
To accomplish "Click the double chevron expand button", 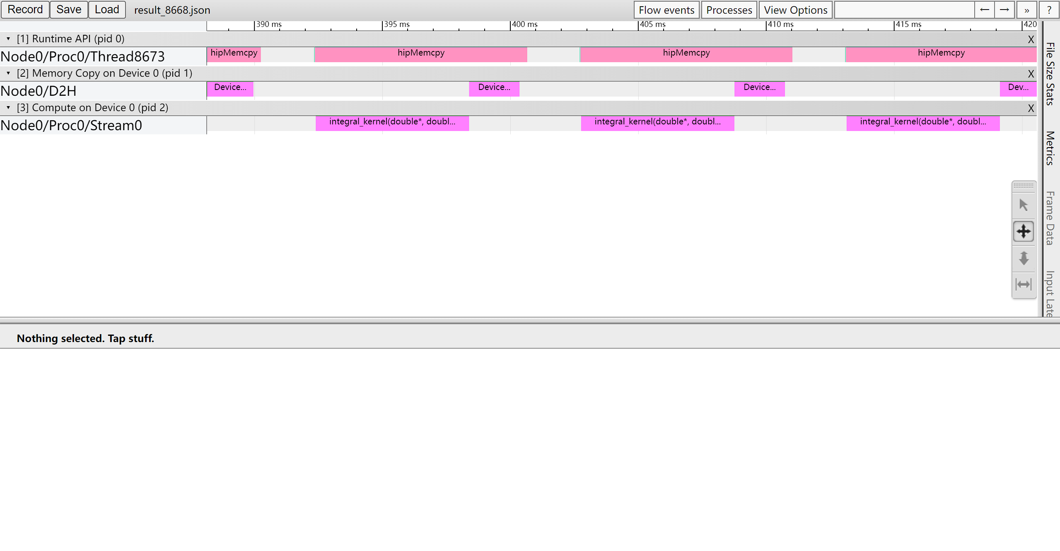I will coord(1026,10).
